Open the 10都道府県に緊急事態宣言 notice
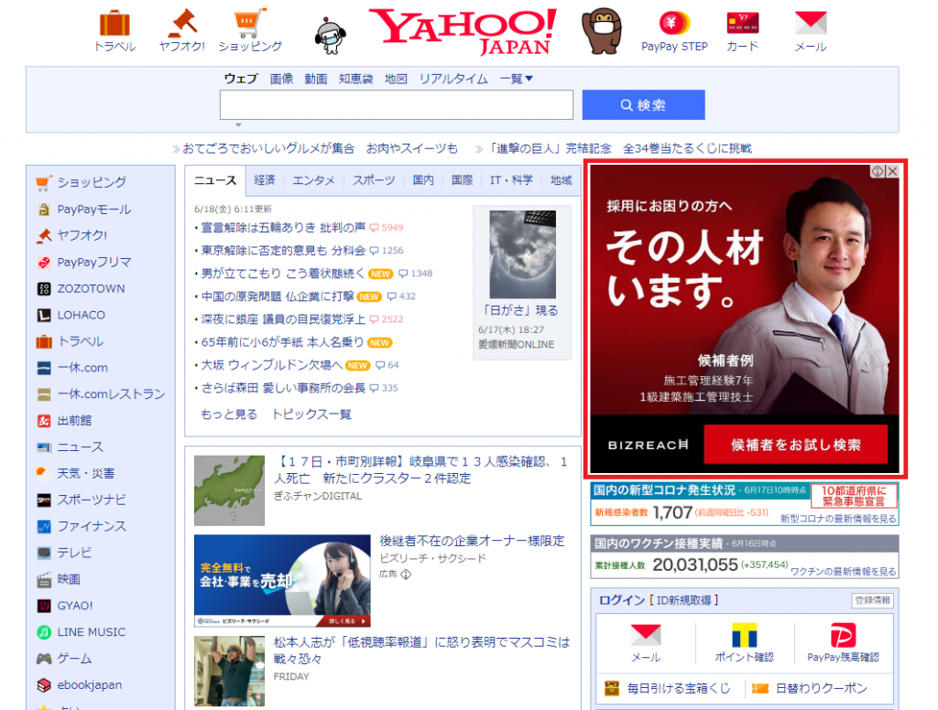Viewport: 938px width, 710px height. (x=854, y=496)
